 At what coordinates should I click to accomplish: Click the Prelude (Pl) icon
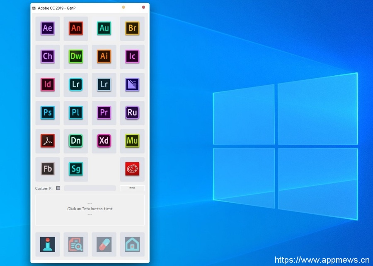tap(76, 113)
